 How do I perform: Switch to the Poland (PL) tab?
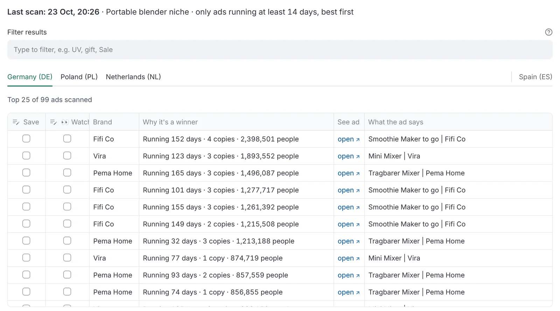coord(79,77)
